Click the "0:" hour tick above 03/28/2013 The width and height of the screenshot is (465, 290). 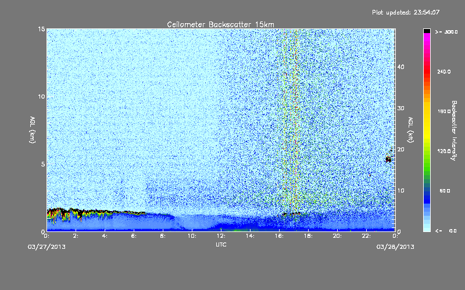[x=395, y=236]
